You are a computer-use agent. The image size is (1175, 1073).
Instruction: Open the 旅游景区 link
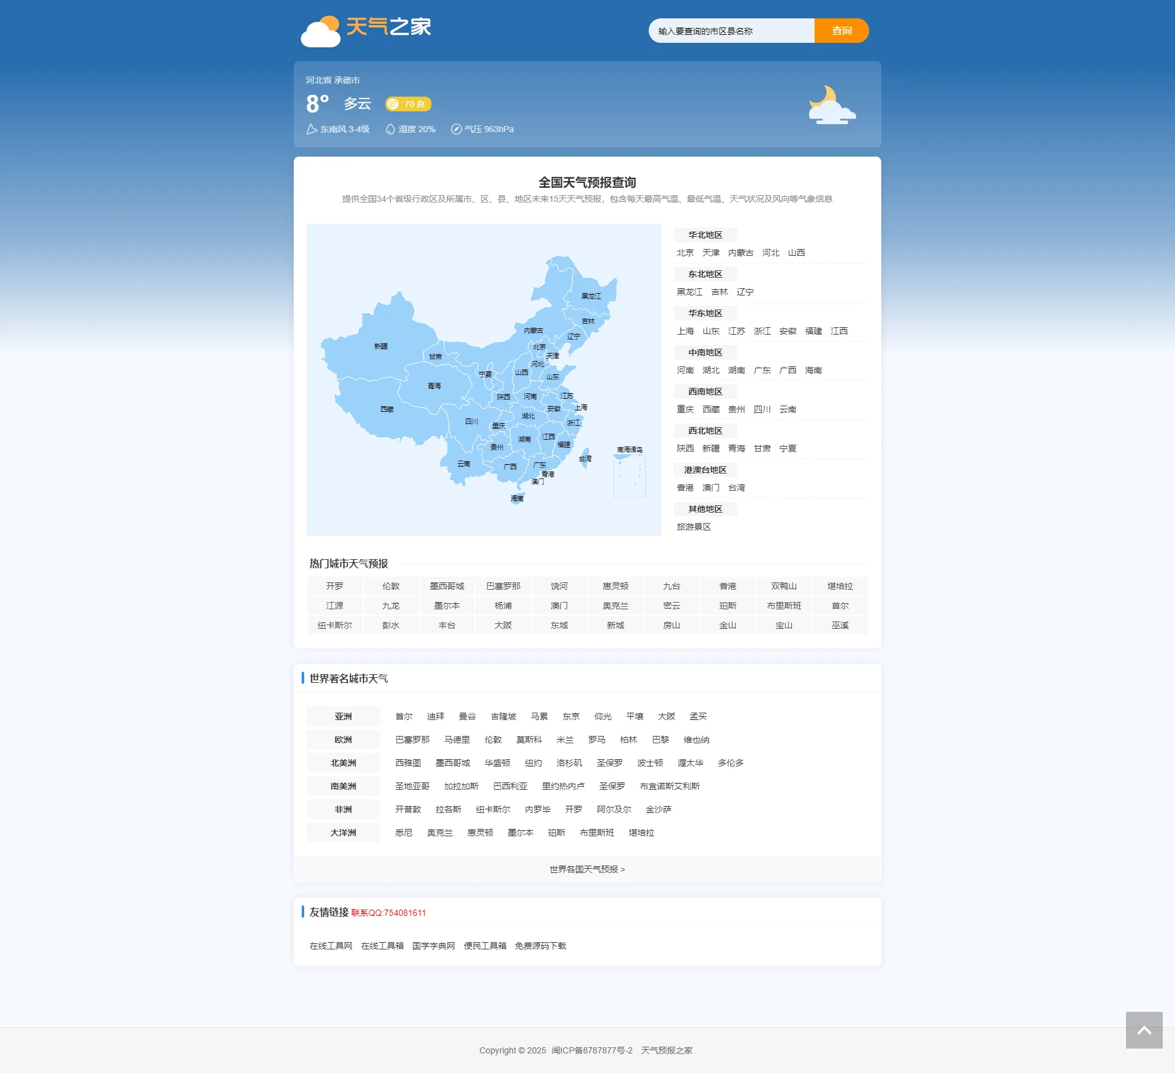pos(693,527)
